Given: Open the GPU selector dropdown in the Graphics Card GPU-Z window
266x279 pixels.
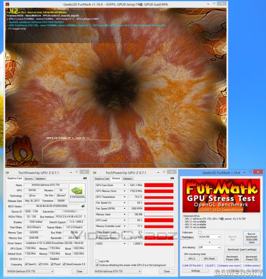Looking at the screenshot, I should tap(30, 271).
